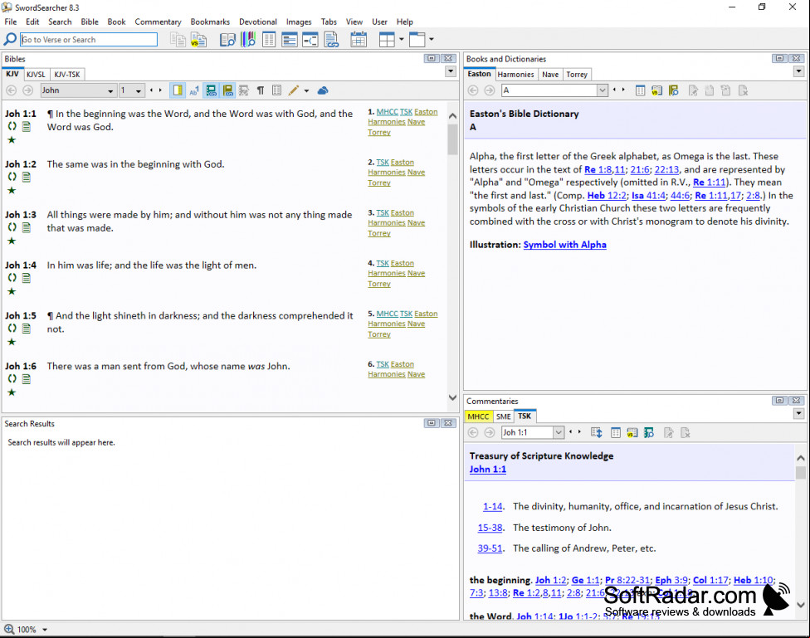Viewport: 810px width, 638px height.
Task: Open the 15-38 verse range link
Action: coord(490,528)
